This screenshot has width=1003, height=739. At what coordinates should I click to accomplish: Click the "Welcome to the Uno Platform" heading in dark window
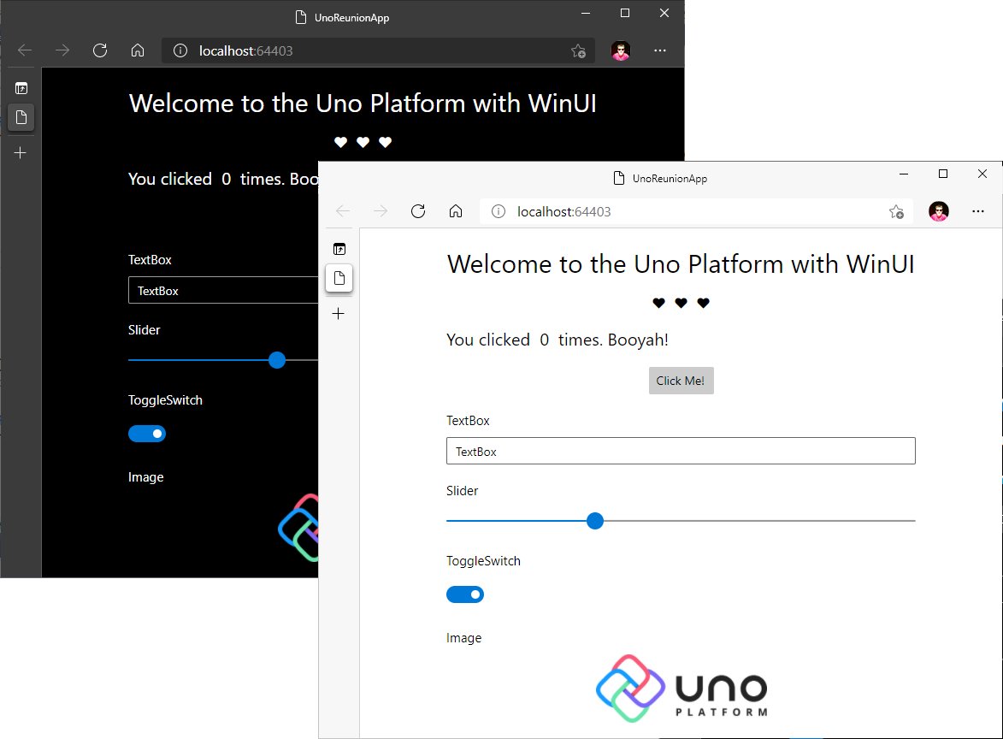pos(363,103)
